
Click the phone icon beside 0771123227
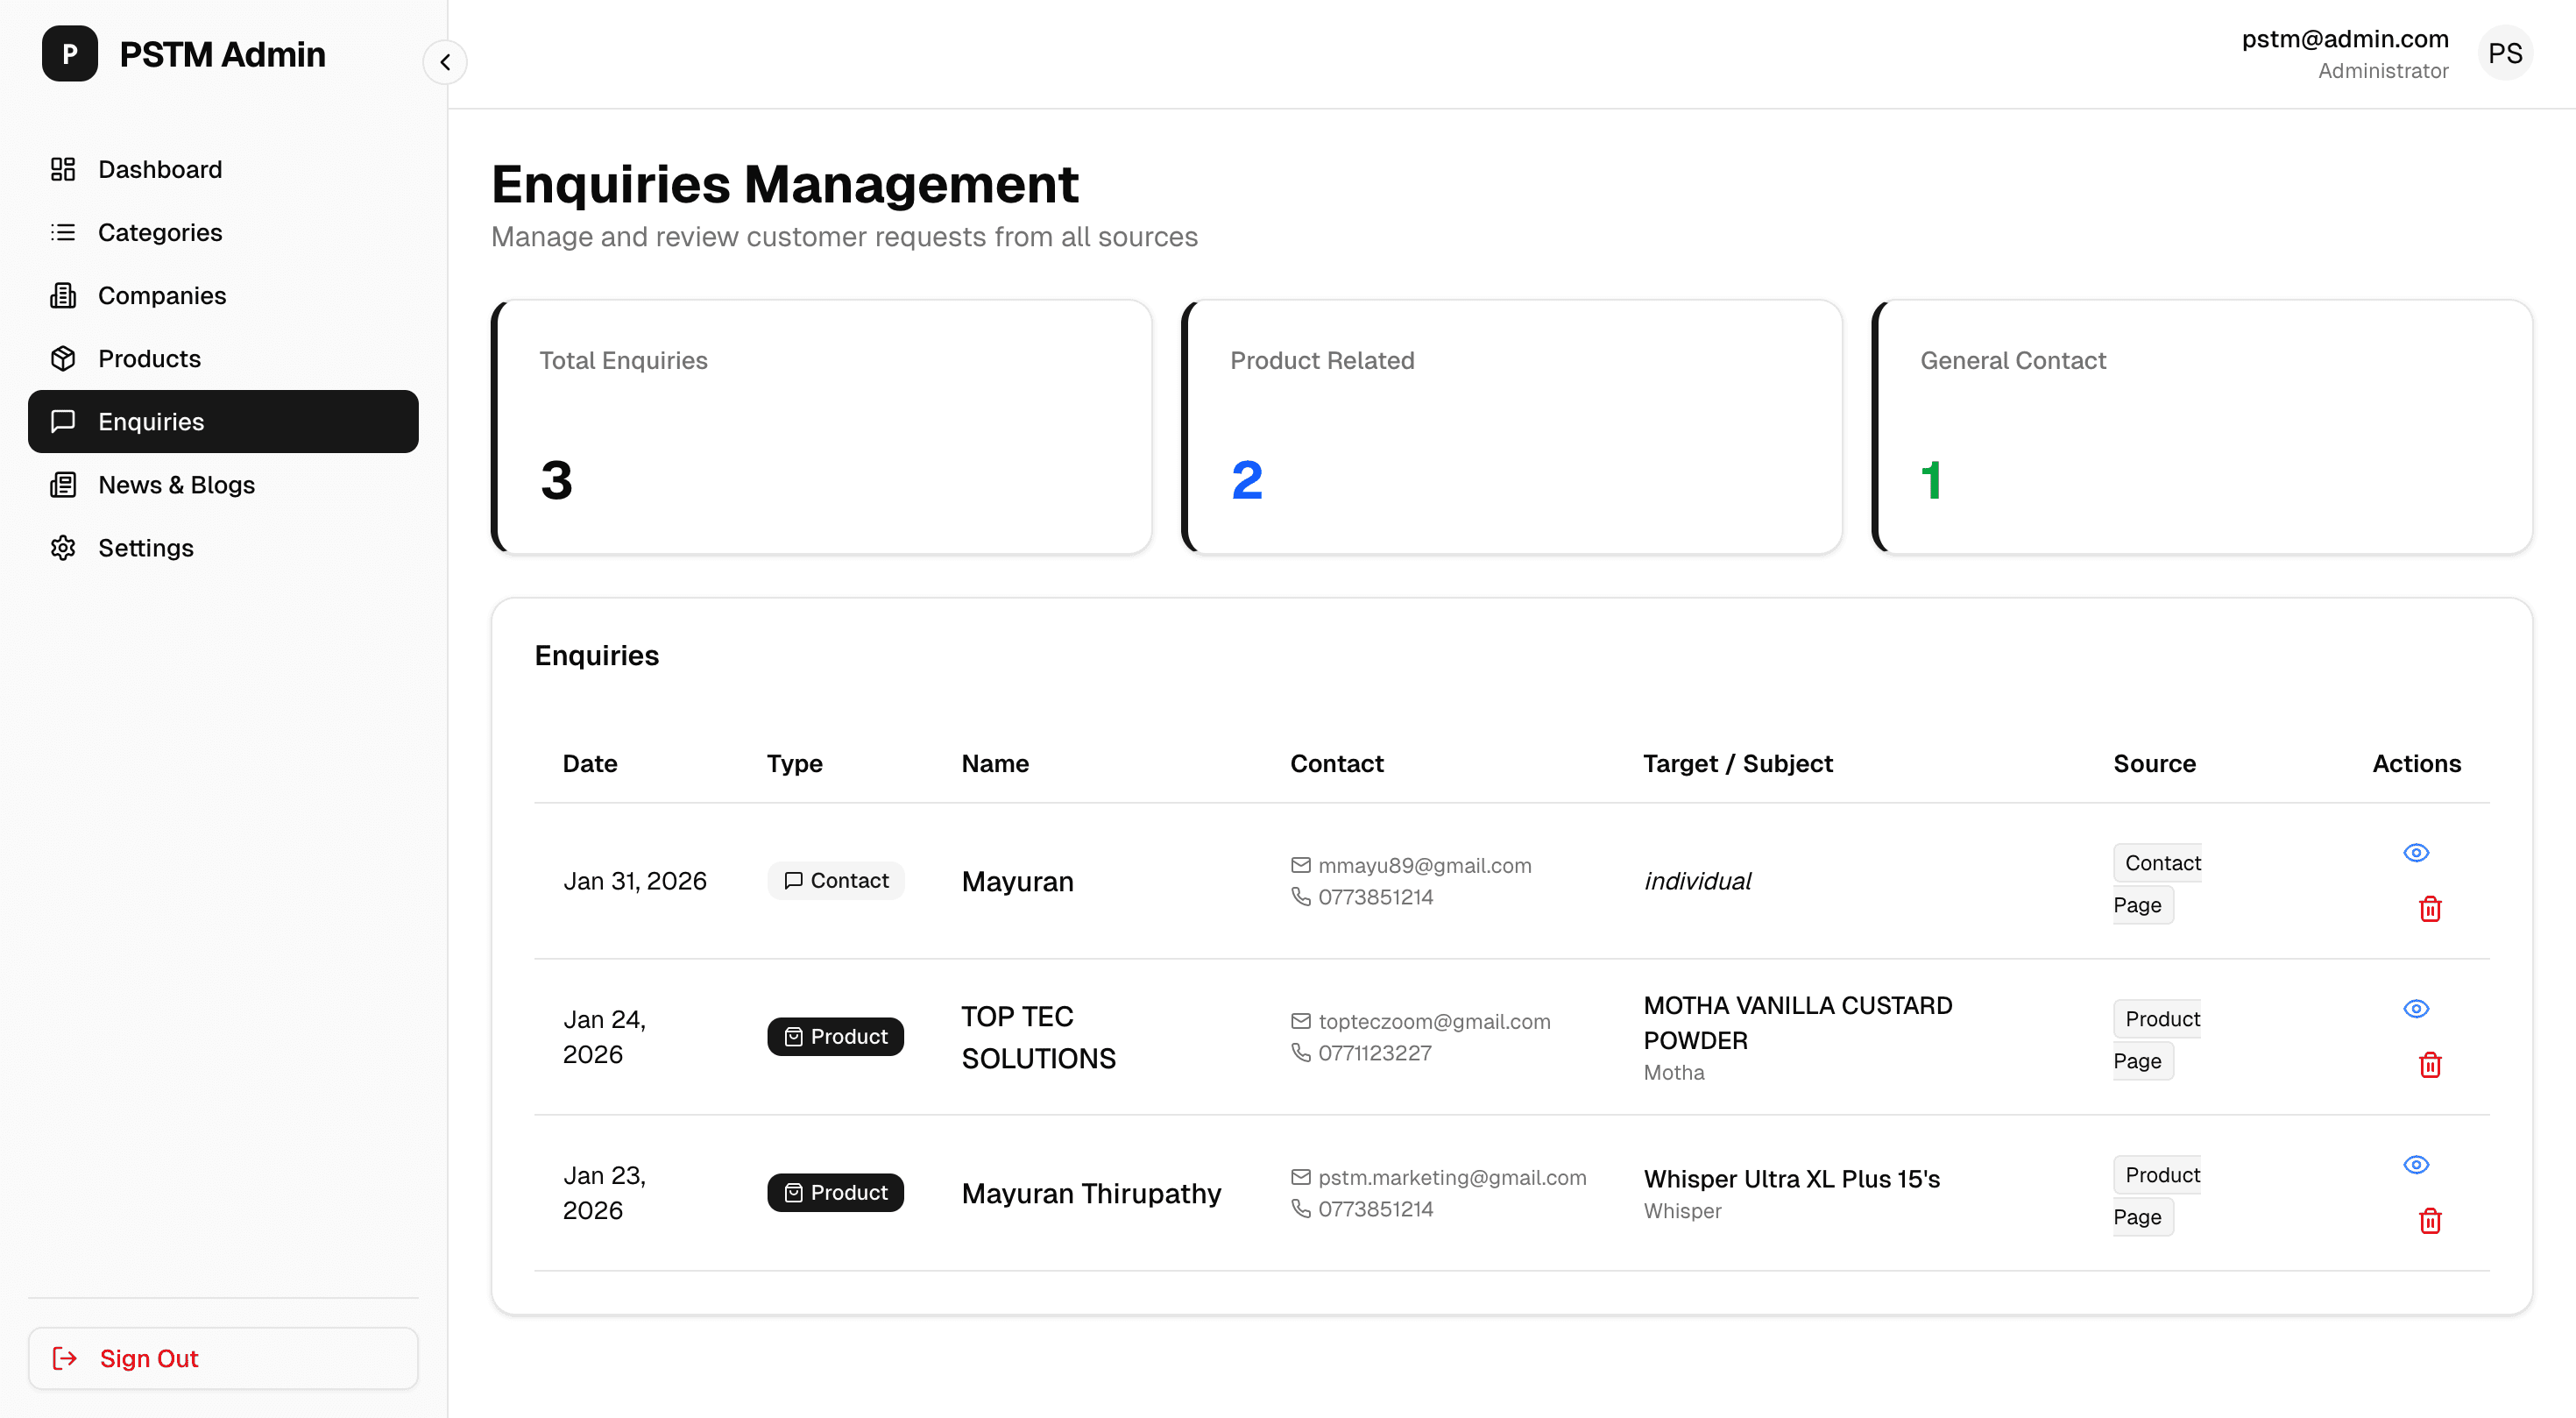pyautogui.click(x=1300, y=1052)
